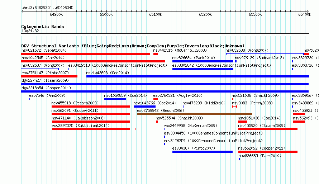The width and height of the screenshot is (319, 184).
Task: Click nsv1043766 (Coe2014) label
Action: coord(155,103)
